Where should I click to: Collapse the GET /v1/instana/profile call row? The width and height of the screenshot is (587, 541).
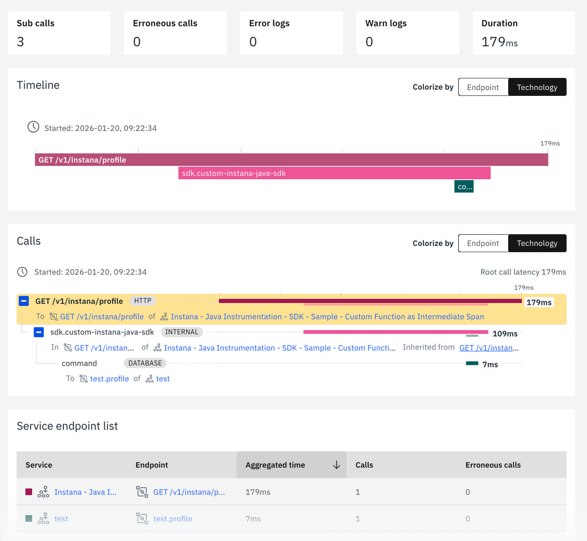point(24,301)
